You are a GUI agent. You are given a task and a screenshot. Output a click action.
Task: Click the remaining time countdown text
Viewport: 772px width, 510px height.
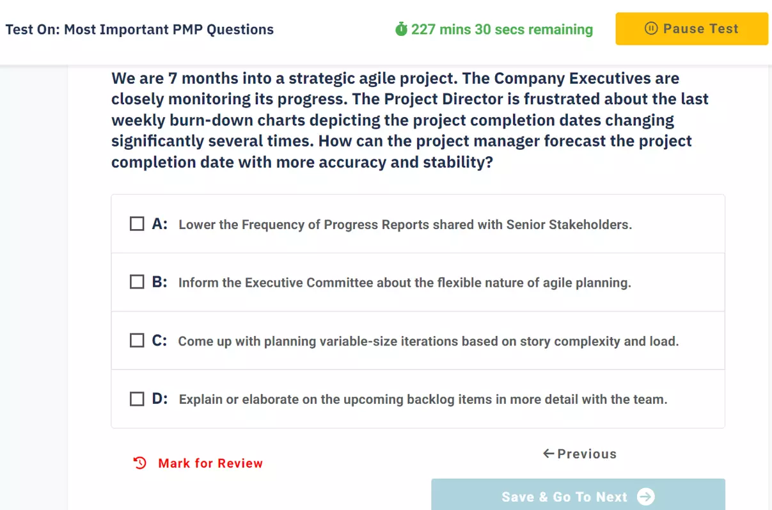click(x=502, y=29)
